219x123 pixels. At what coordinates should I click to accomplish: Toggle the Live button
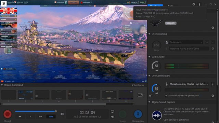[51, 117]
